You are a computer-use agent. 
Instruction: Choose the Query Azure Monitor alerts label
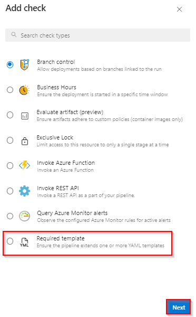pyautogui.click(x=72, y=213)
